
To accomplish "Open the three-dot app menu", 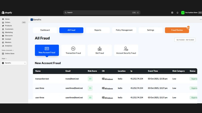I will pyautogui.click(x=200, y=20).
